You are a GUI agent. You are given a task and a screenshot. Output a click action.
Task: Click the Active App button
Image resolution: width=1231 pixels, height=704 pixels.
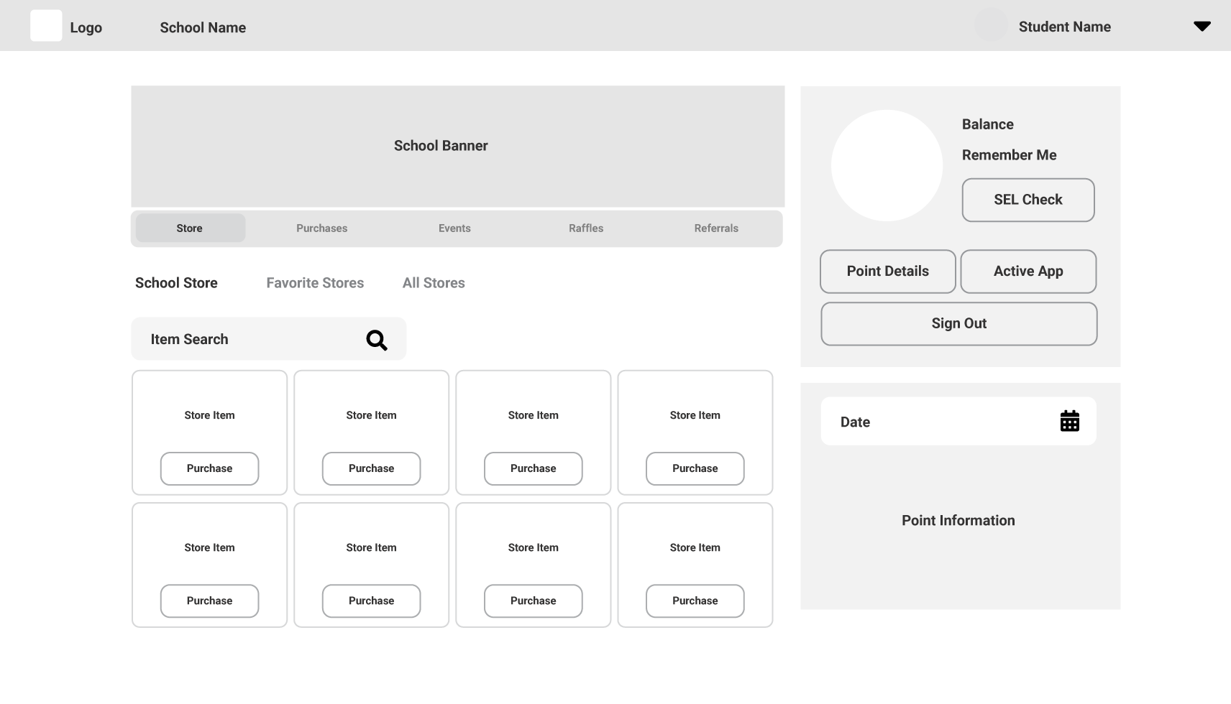(1028, 272)
